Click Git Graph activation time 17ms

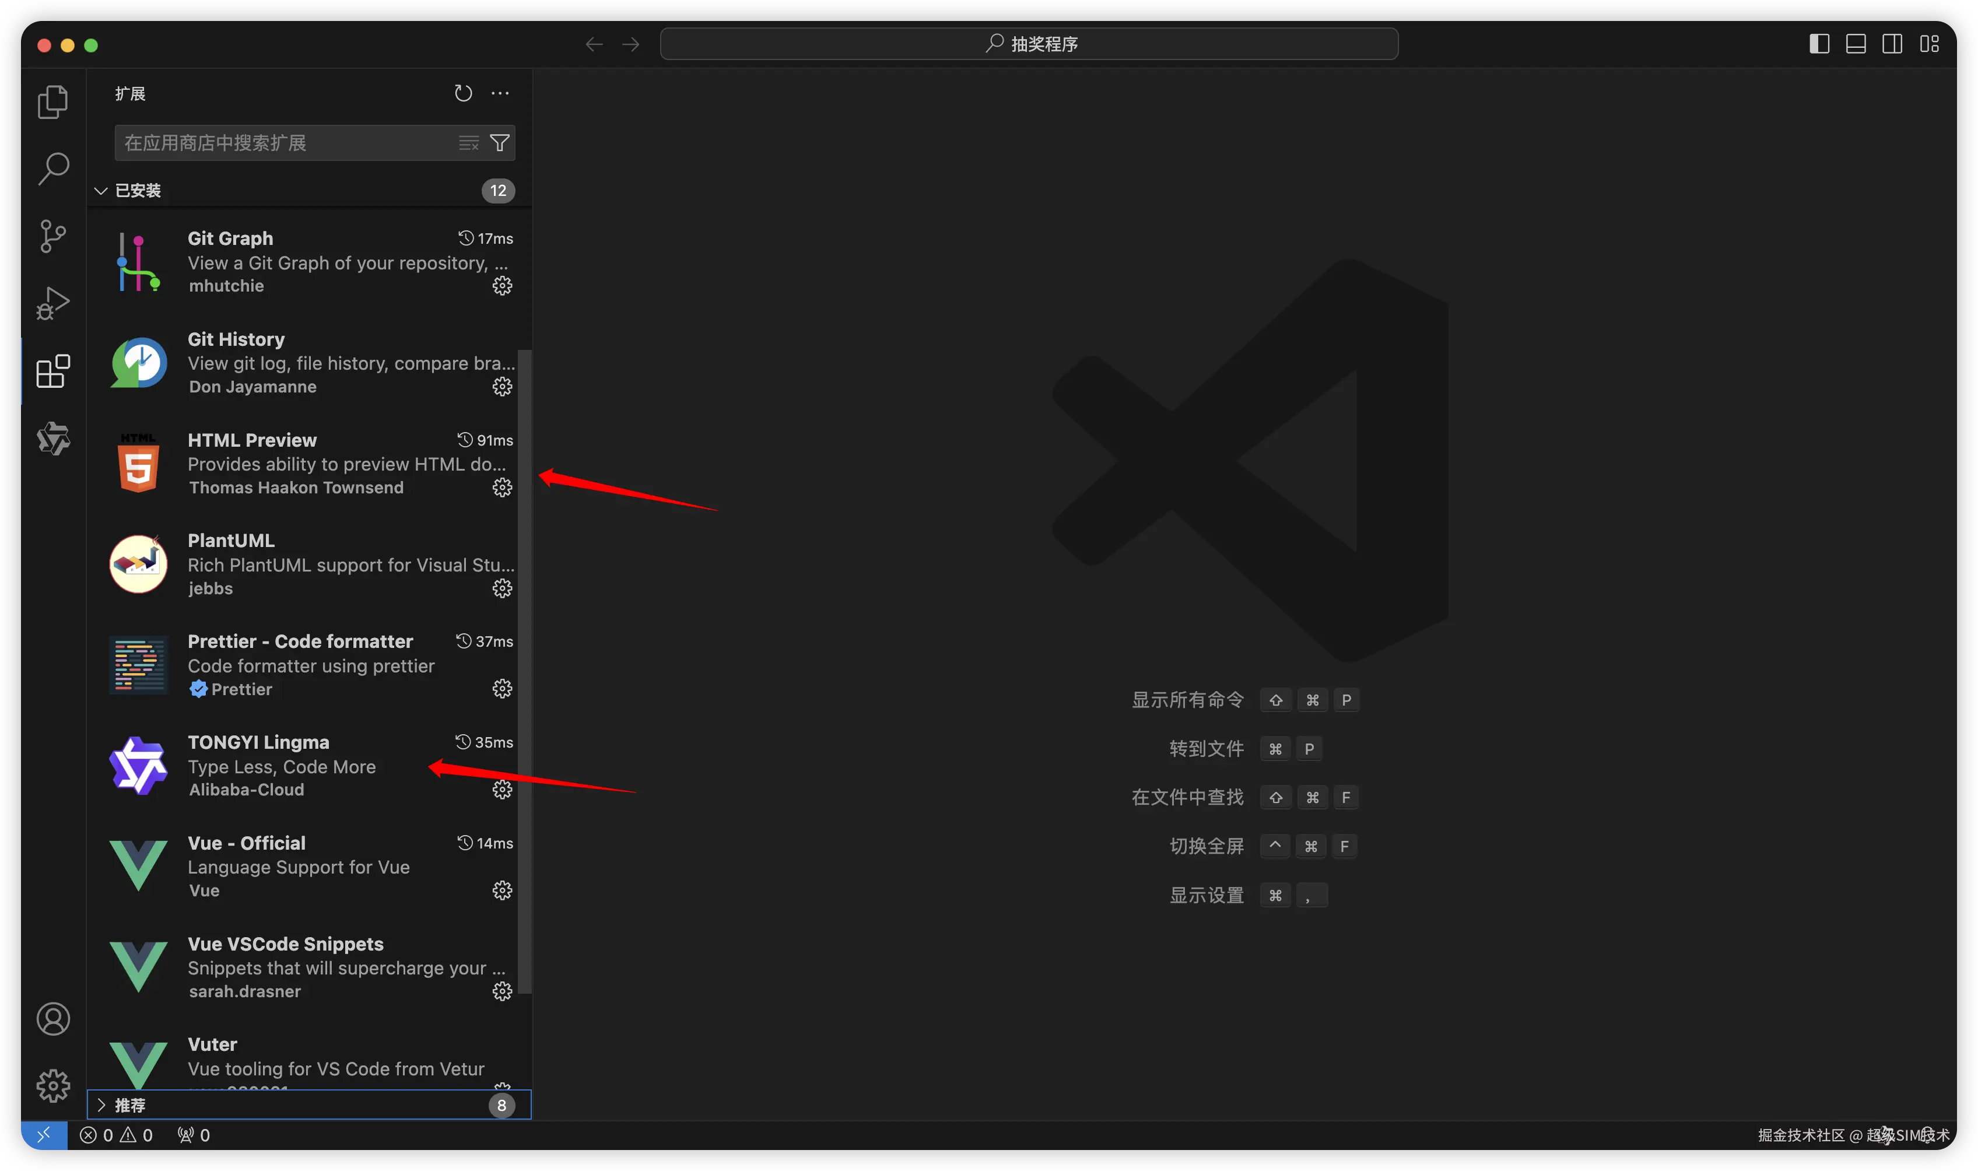click(486, 239)
